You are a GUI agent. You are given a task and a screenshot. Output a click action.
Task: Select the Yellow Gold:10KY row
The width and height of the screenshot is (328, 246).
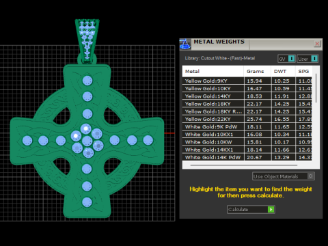247,89
